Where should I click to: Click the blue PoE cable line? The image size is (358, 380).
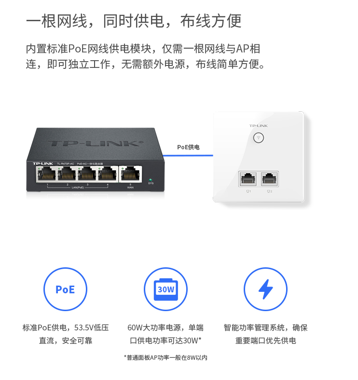(188, 156)
